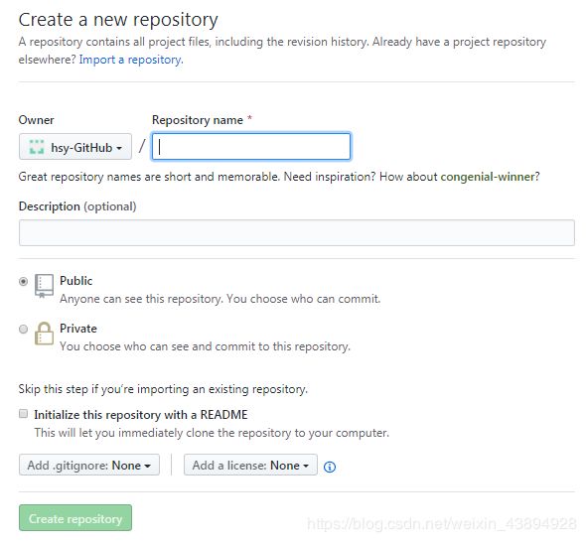The image size is (586, 542).
Task: Click the Create repository button
Action: [x=75, y=518]
